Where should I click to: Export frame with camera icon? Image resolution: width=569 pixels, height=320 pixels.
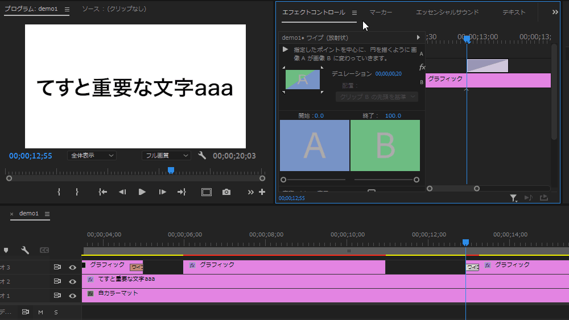[226, 192]
